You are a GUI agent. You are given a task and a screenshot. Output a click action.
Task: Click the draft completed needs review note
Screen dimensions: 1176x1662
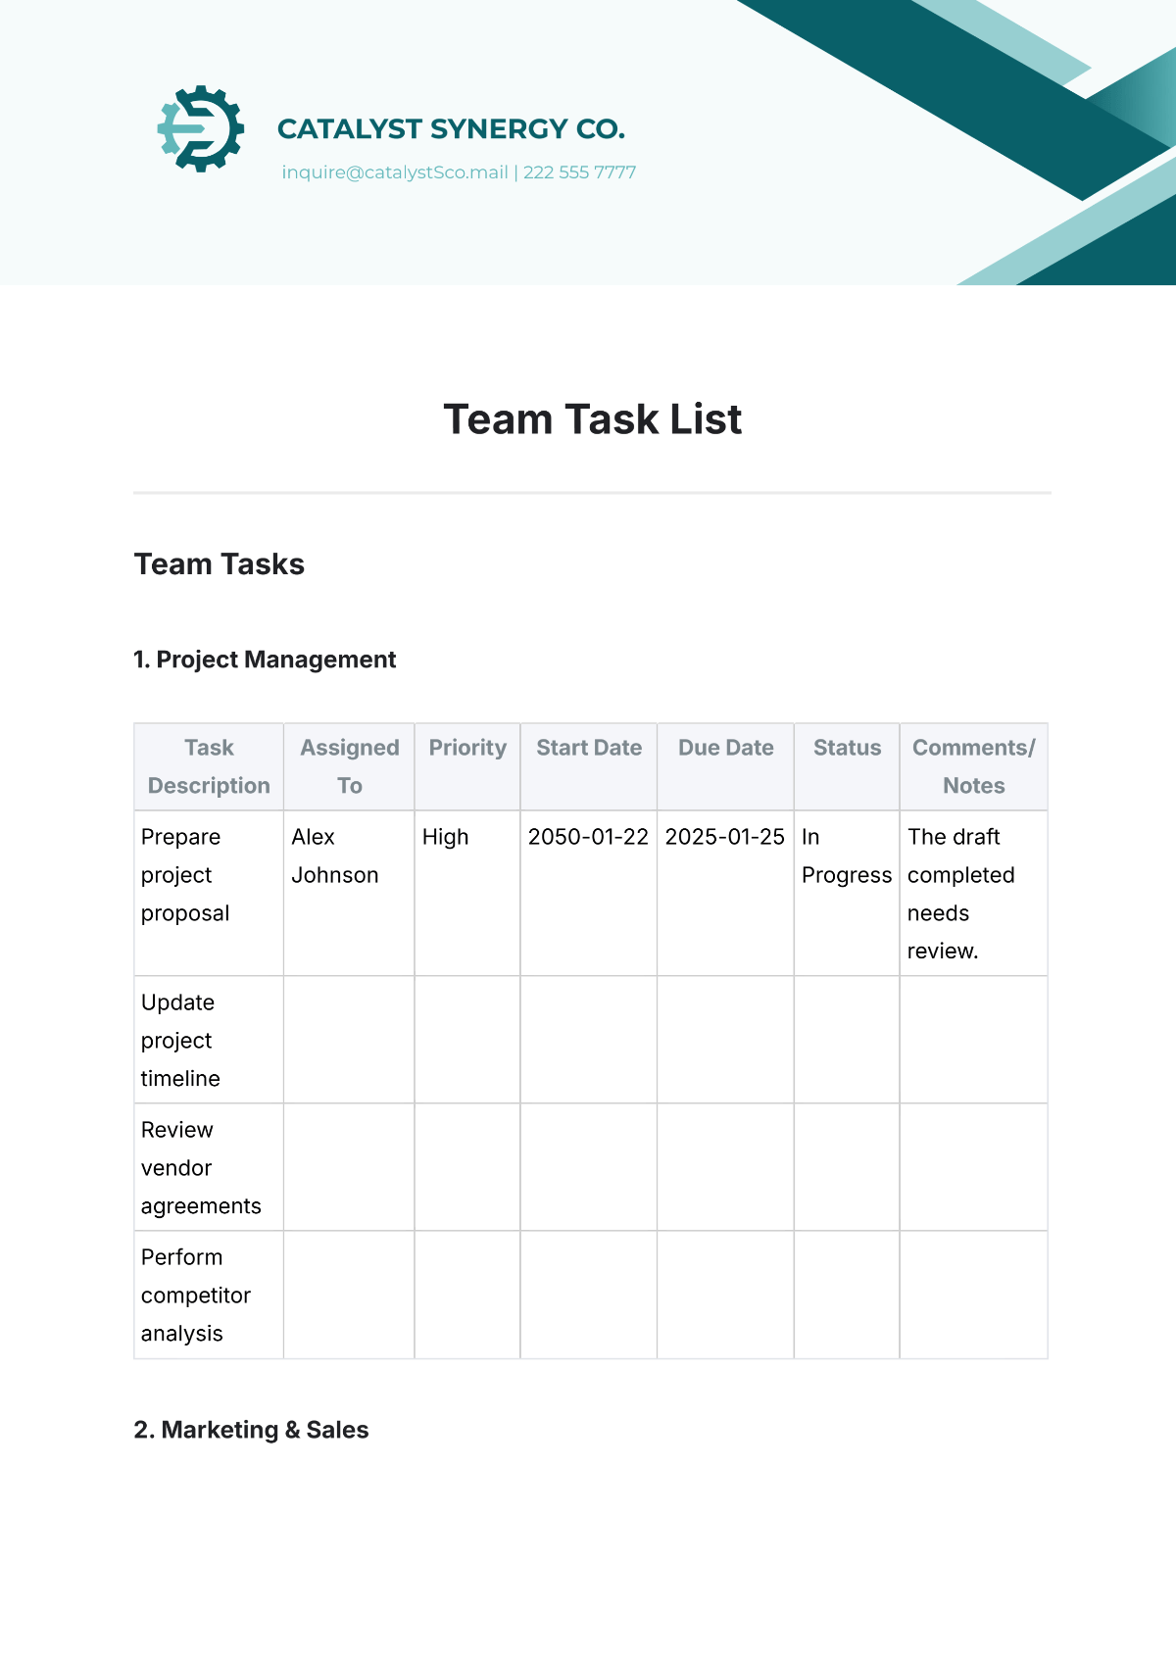tap(974, 893)
